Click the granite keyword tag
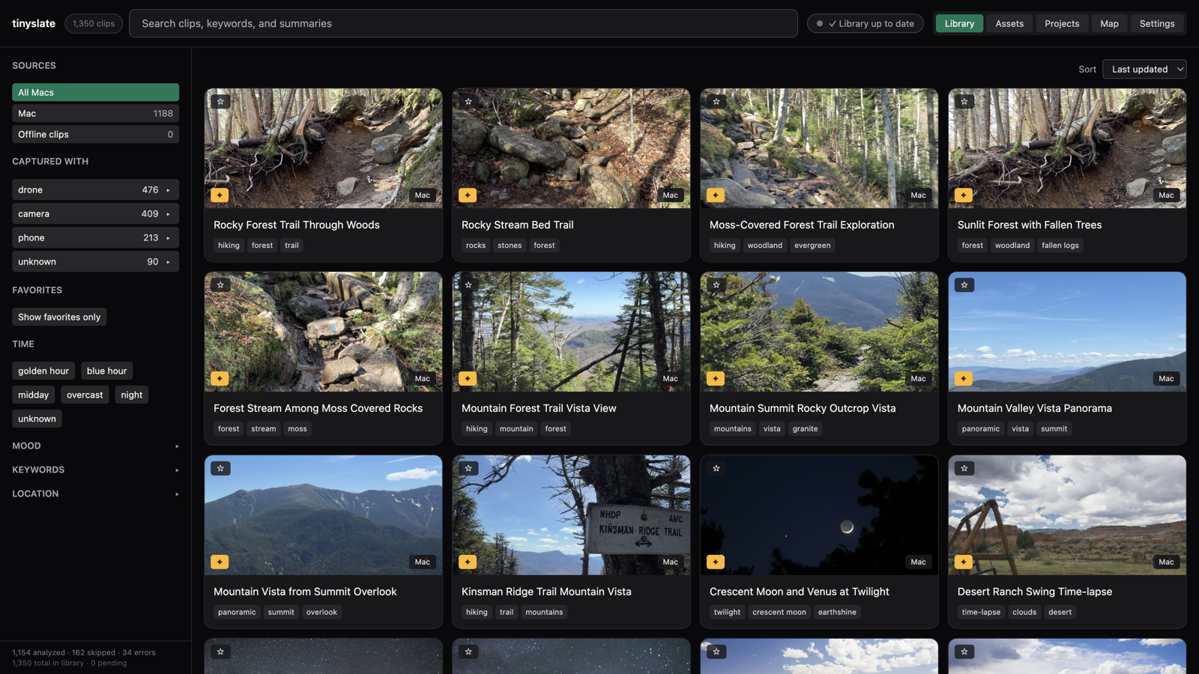This screenshot has width=1199, height=674. coord(805,429)
